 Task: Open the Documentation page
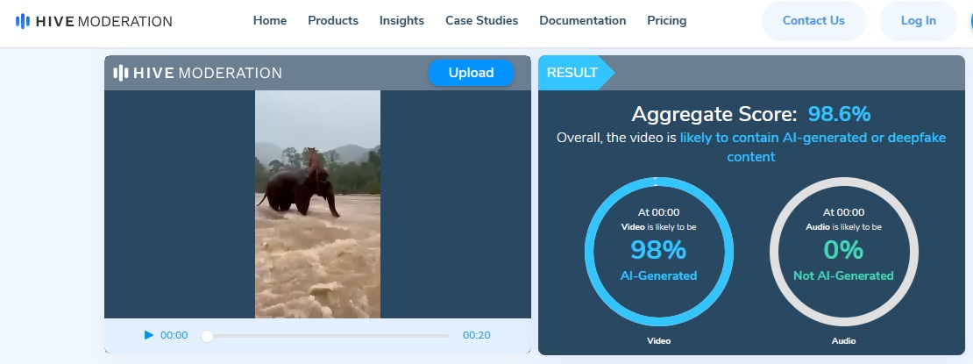point(582,21)
